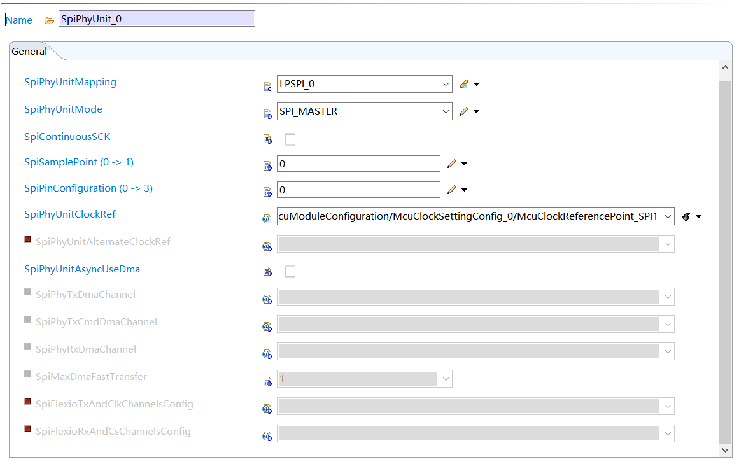Click the pencil icon next to SpiPinConfiguration
Screen dimensions: 739x464
(x=451, y=190)
